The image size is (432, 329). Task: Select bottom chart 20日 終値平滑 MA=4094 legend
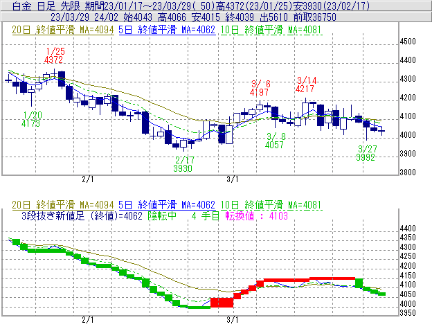[63, 205]
